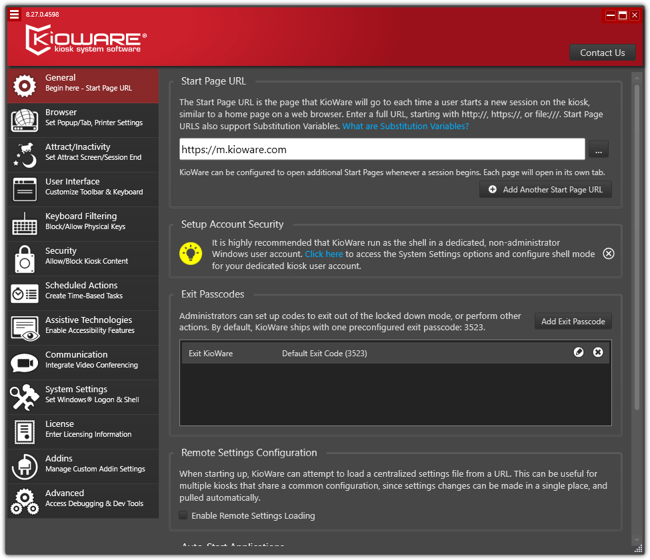
Task: Switch to Attract/Inactivity settings
Action: click(x=83, y=155)
